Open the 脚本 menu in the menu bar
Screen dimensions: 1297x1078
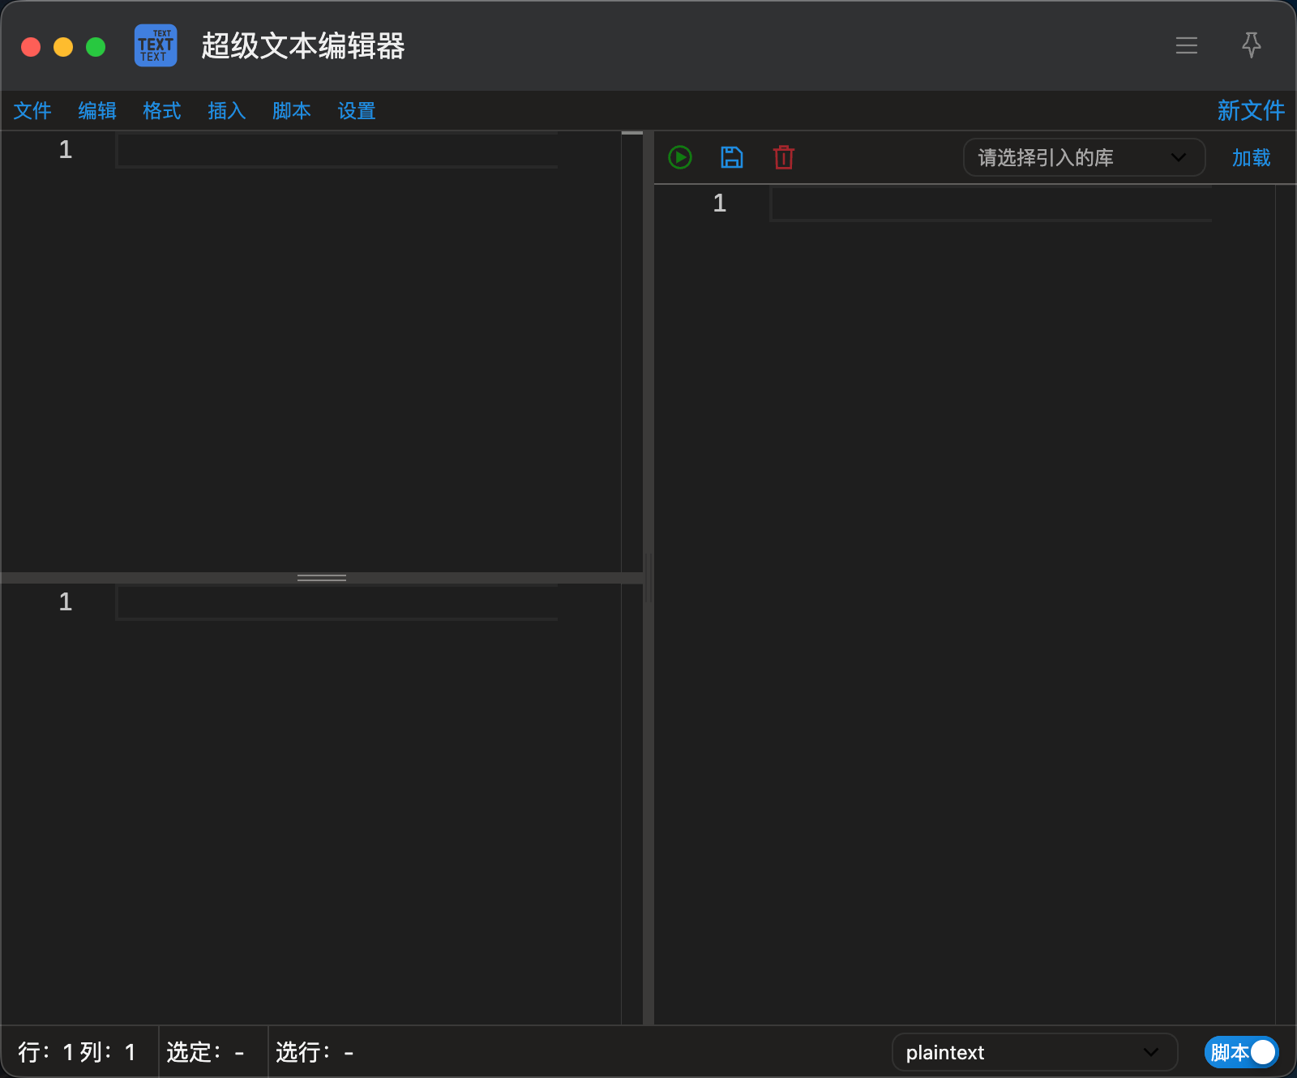pyautogui.click(x=292, y=111)
